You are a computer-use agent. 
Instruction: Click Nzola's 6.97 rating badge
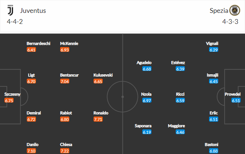[147, 100]
